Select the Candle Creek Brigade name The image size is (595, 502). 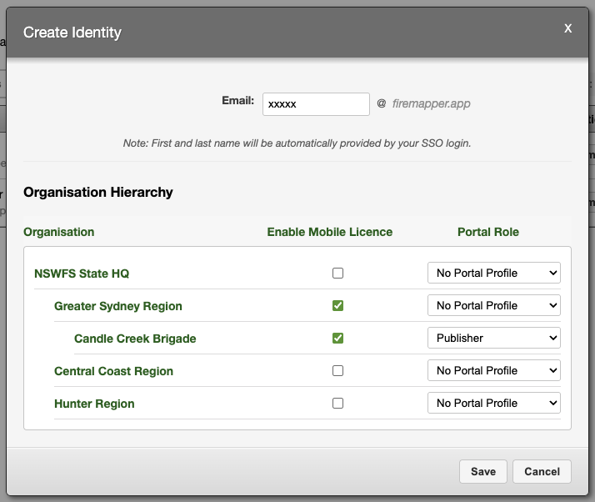click(135, 339)
